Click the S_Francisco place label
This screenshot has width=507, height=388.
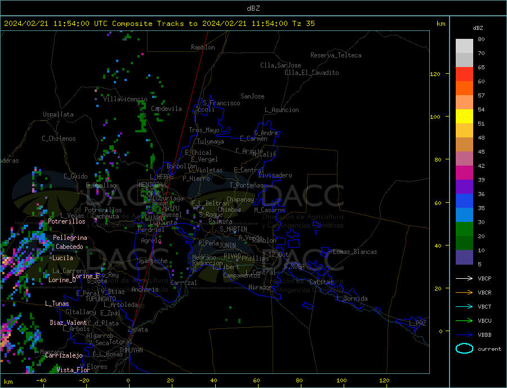tap(221, 103)
